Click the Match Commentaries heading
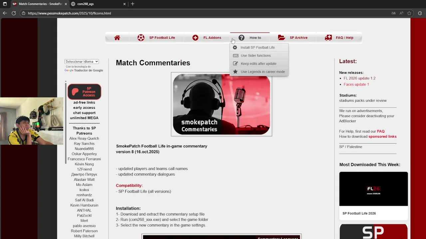 point(153,63)
